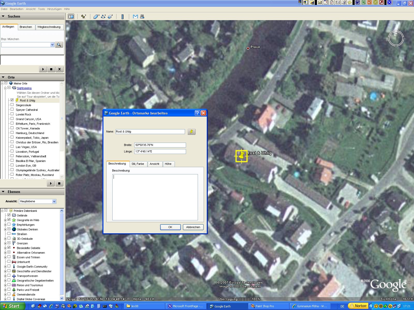The image size is (414, 310).
Task: Switch to the Branchen search tab
Action: coord(26,27)
